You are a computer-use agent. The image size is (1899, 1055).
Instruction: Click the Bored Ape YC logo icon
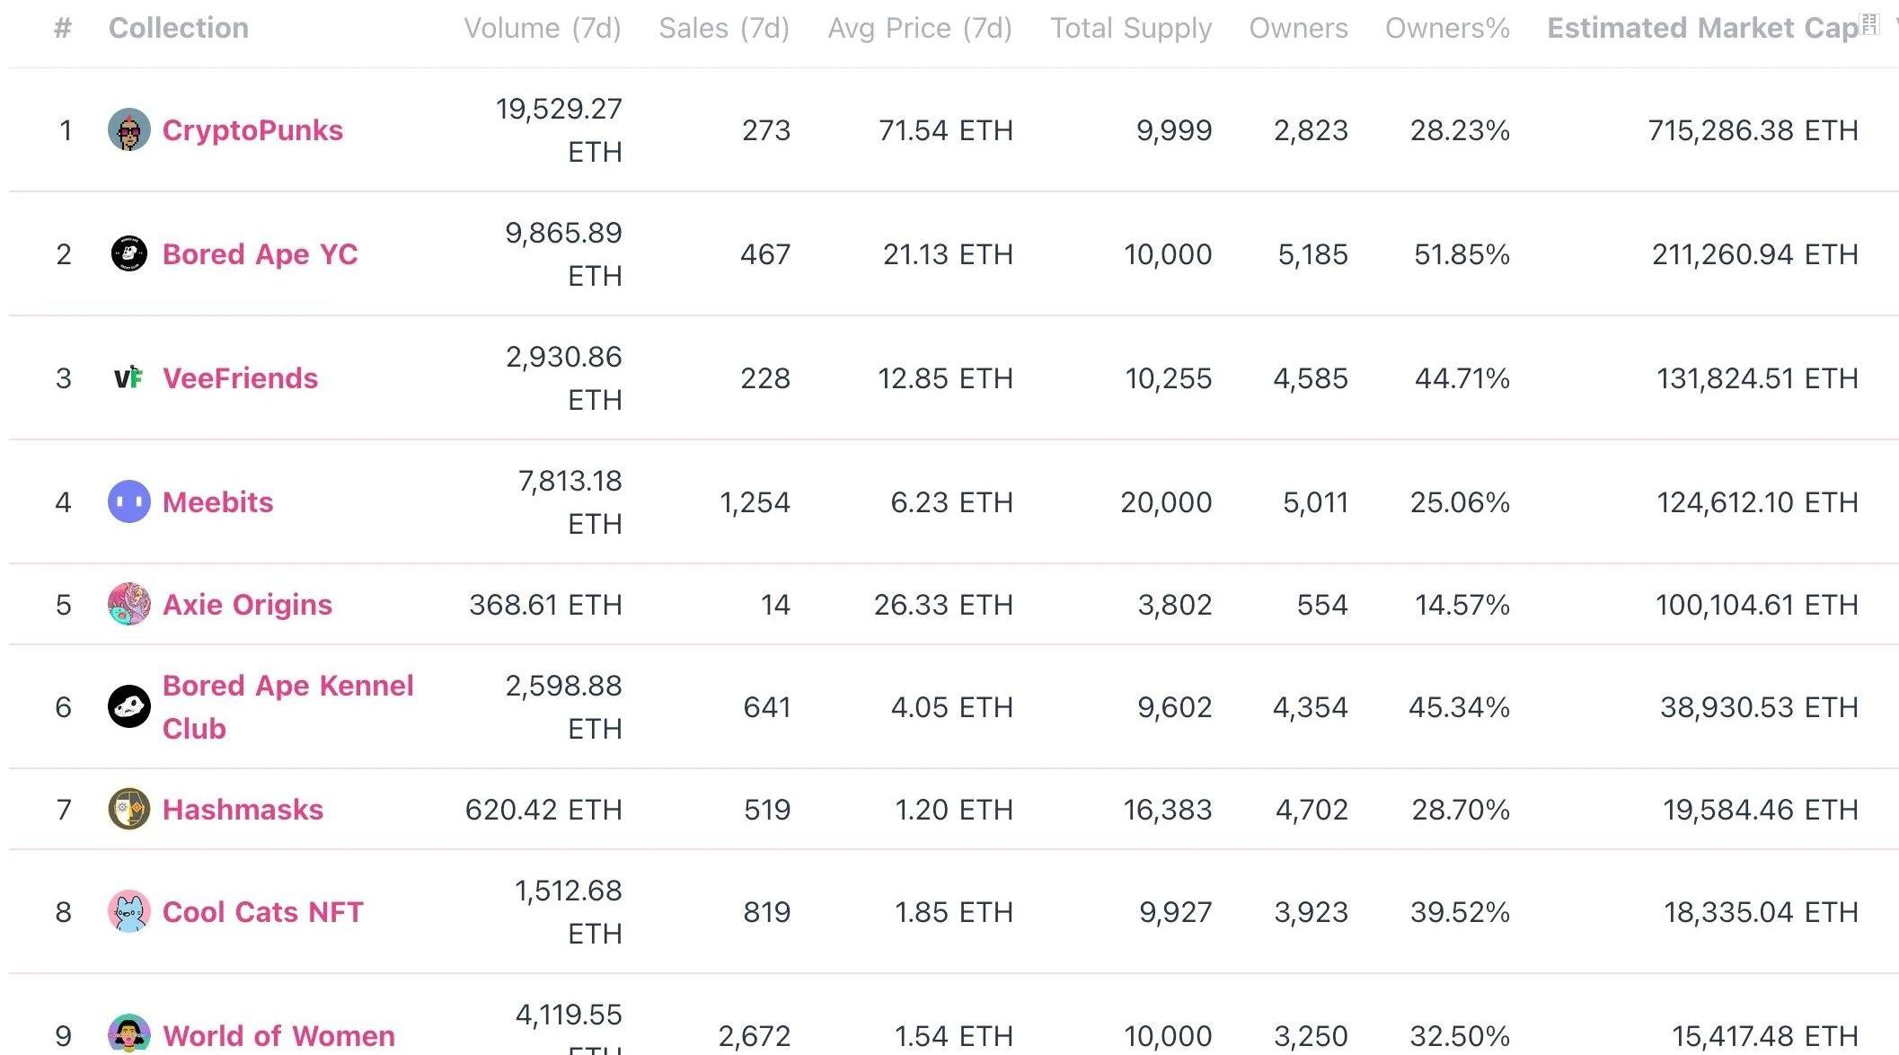pyautogui.click(x=129, y=254)
